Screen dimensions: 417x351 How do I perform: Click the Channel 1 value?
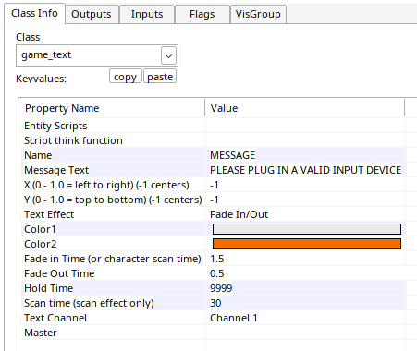point(234,318)
